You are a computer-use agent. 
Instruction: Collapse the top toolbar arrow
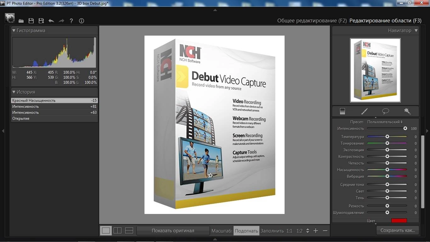215,10
